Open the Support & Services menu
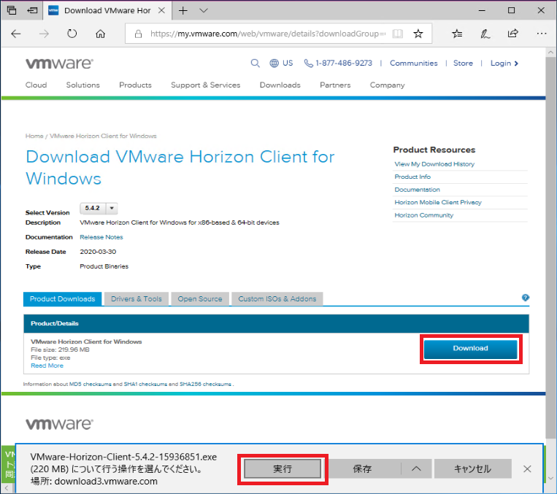The width and height of the screenshot is (557, 494). coord(205,85)
